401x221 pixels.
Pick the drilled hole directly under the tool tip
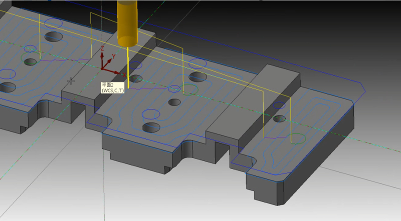[x=135, y=78]
